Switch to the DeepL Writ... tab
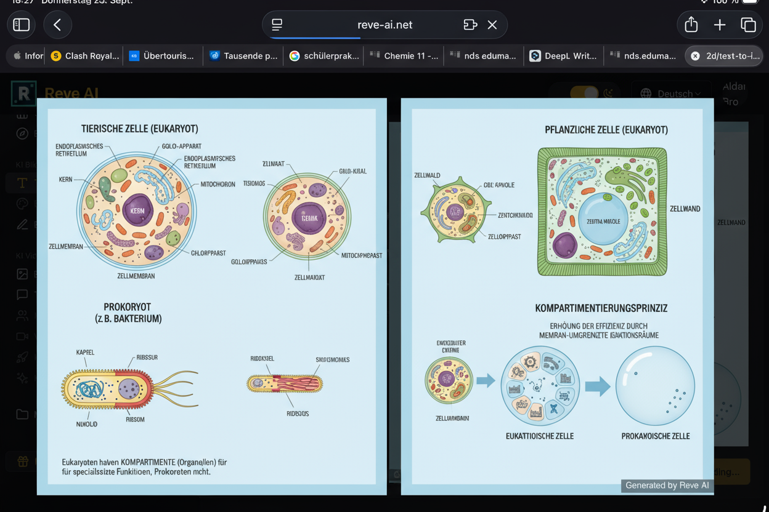The height and width of the screenshot is (512, 769). point(563,56)
